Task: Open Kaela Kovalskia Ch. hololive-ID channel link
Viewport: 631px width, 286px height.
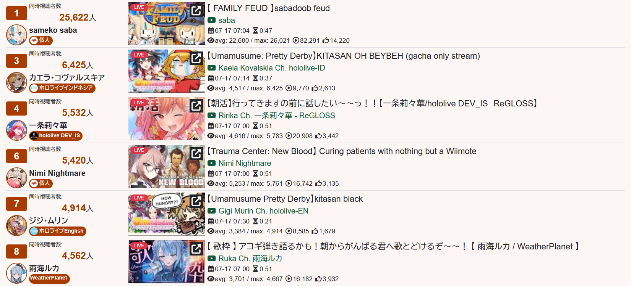Action: (271, 68)
